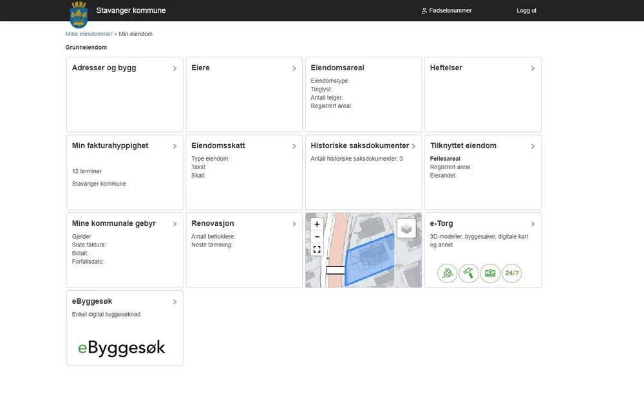Open the Eiendomsskatt card chevron
This screenshot has height=397, width=644.
point(294,146)
